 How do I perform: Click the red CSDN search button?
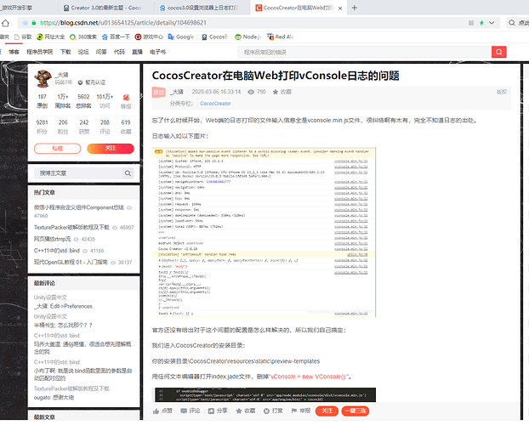click(499, 53)
